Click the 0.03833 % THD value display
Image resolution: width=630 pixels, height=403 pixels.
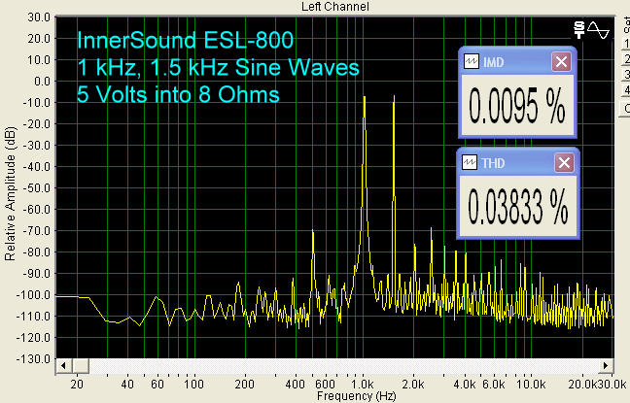pyautogui.click(x=516, y=206)
